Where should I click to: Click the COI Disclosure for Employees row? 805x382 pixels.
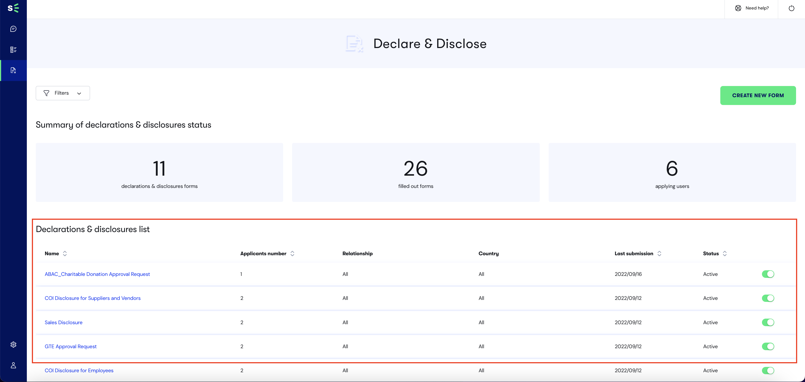pos(79,370)
